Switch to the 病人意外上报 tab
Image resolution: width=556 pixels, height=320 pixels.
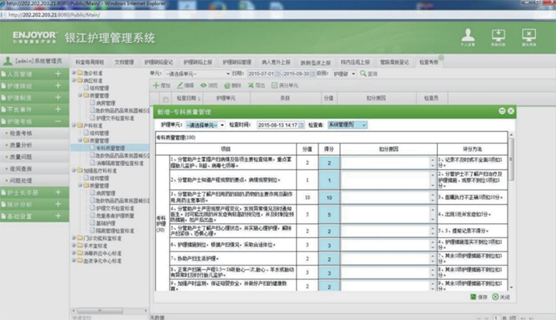(x=276, y=62)
